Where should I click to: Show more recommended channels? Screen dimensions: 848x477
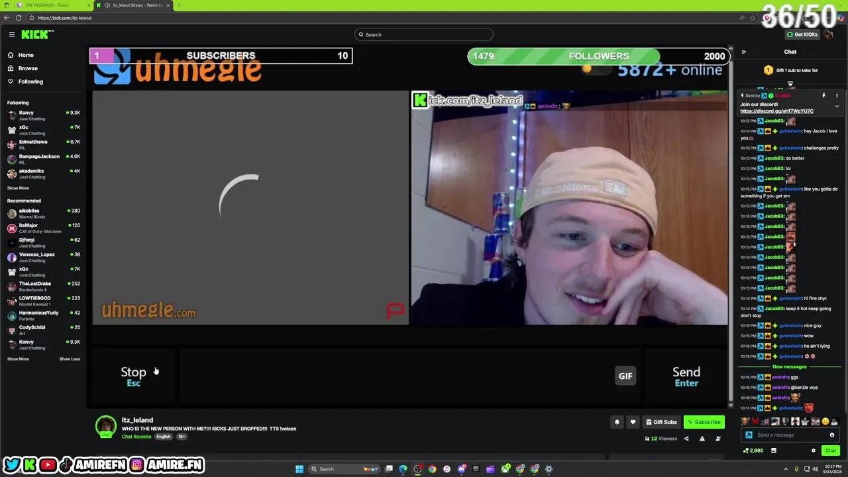(x=18, y=359)
